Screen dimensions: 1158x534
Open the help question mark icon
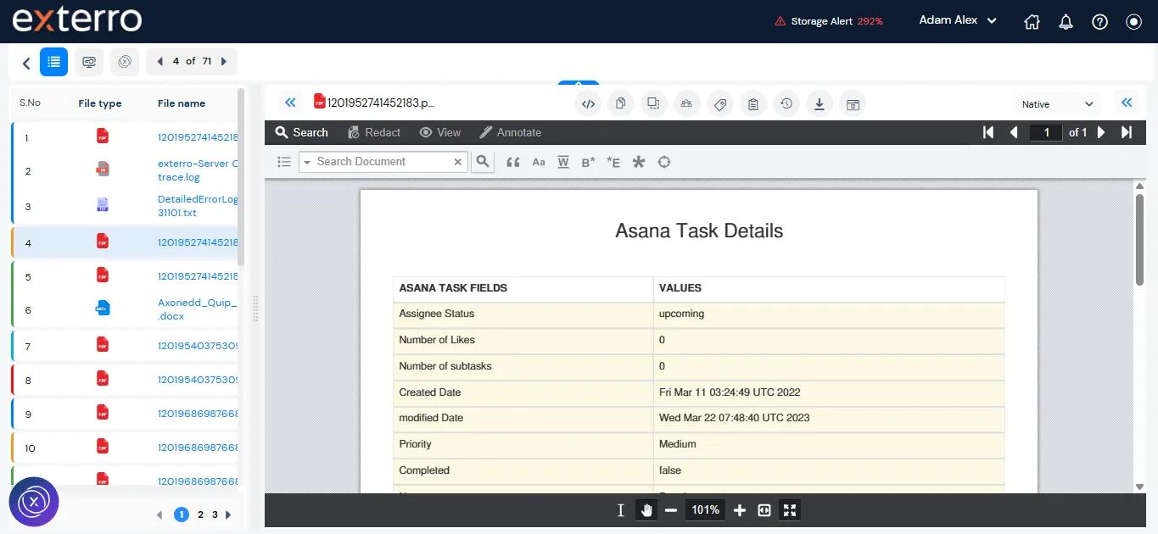click(x=1100, y=22)
